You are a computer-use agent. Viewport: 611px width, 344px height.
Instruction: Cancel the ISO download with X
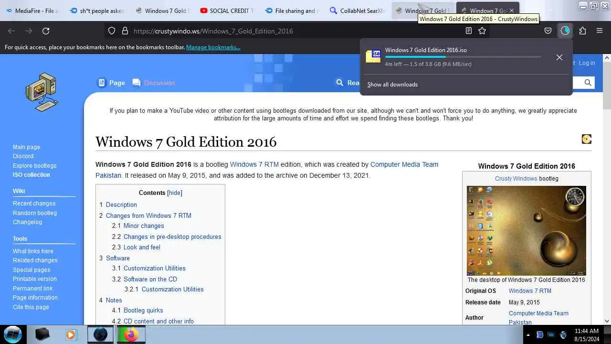tap(559, 57)
